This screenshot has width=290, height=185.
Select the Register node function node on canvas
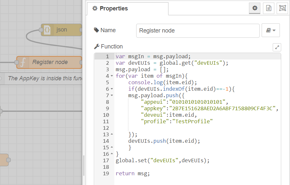(49, 62)
